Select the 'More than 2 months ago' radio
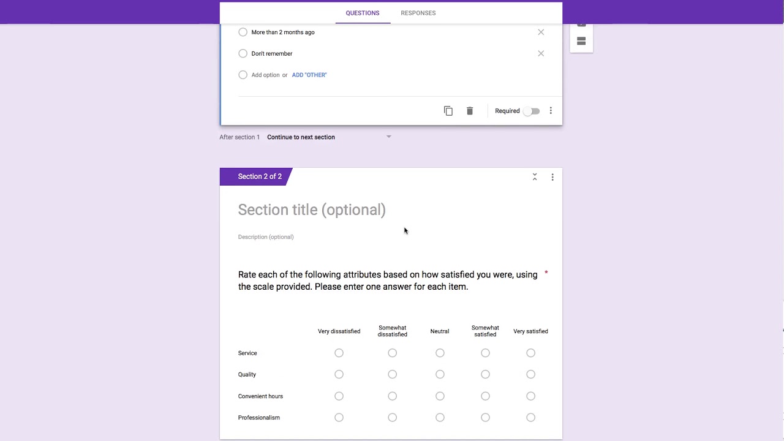The image size is (784, 441). pos(243,32)
